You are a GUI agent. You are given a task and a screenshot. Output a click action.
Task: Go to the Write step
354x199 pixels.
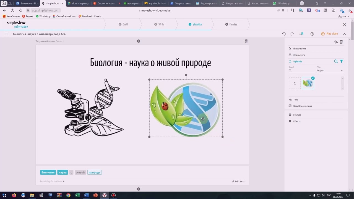159,24
